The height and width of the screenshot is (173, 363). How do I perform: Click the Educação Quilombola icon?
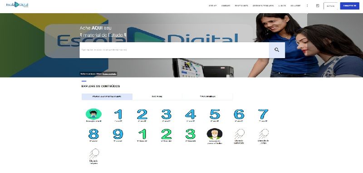pos(239,134)
